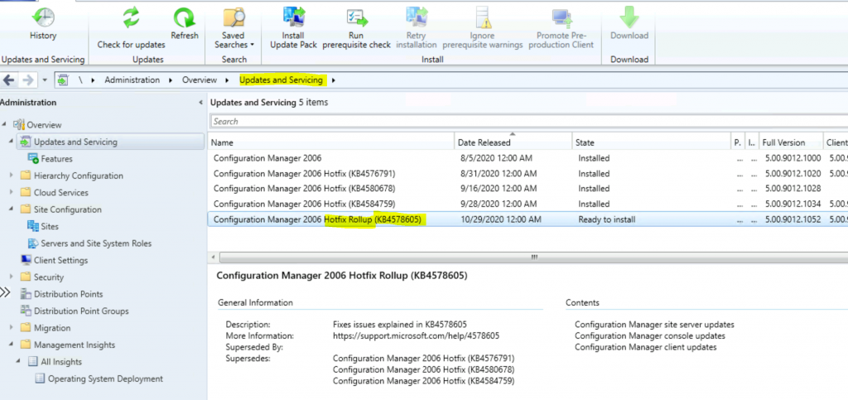
Task: Select Client Settings node
Action: (60, 260)
